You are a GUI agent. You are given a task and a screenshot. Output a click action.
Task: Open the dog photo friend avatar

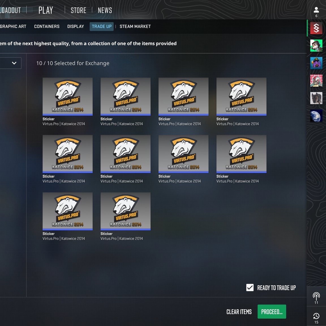pyautogui.click(x=316, y=98)
